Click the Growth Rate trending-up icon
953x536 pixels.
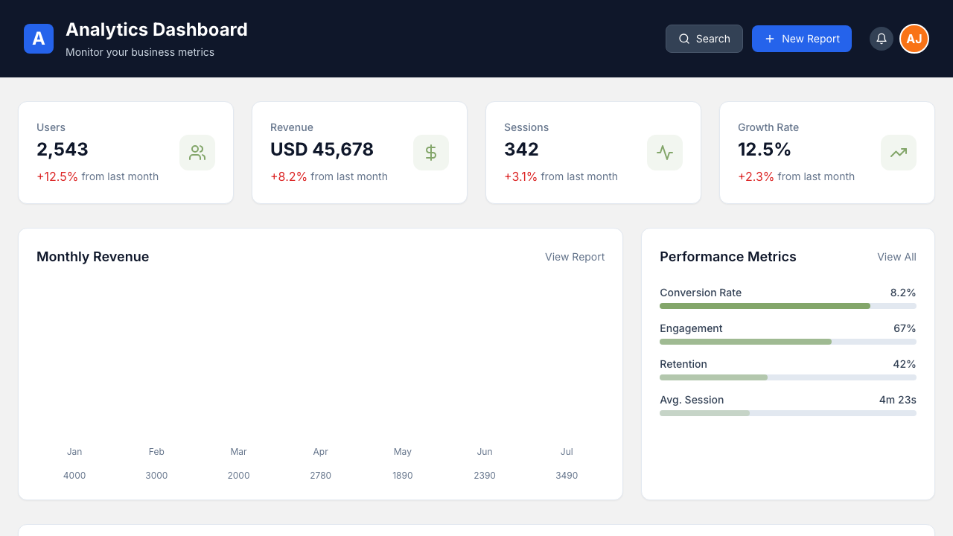pos(899,153)
